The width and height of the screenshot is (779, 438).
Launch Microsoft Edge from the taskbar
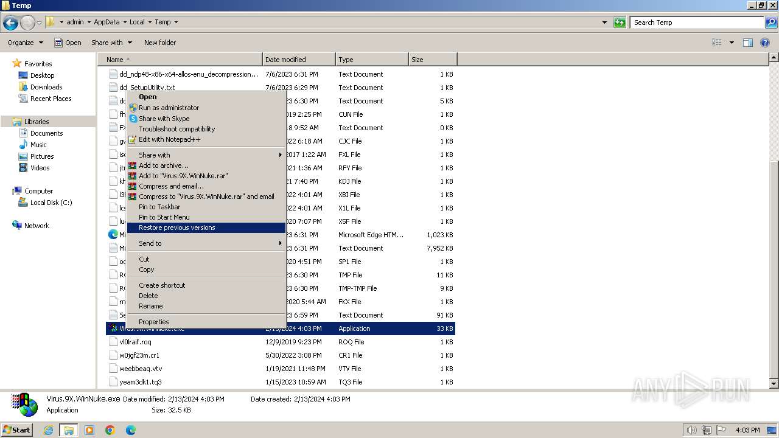(x=131, y=430)
